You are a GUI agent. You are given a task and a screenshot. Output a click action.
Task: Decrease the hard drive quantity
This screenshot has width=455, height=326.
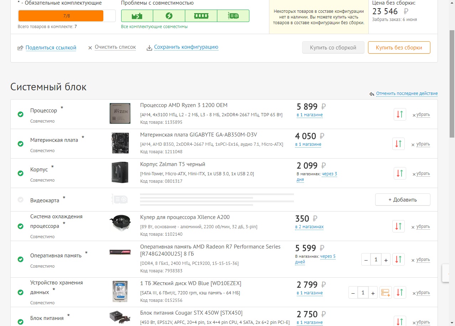pos(353,293)
